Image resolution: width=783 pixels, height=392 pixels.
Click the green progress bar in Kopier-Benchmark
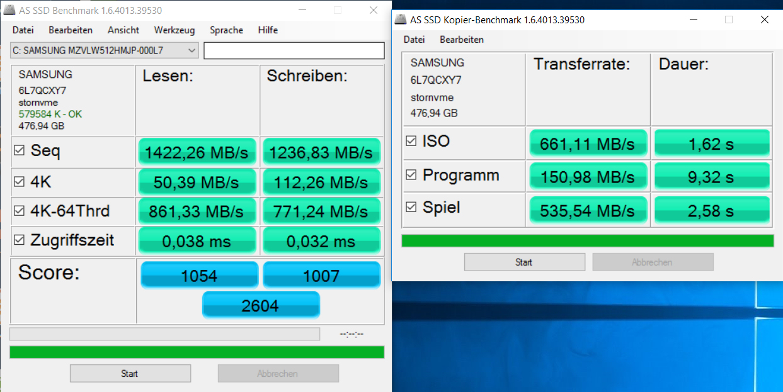coord(587,241)
